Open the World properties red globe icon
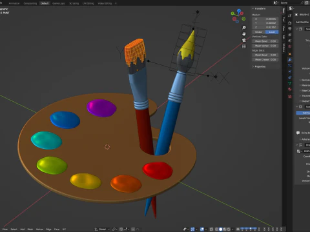 point(290,46)
